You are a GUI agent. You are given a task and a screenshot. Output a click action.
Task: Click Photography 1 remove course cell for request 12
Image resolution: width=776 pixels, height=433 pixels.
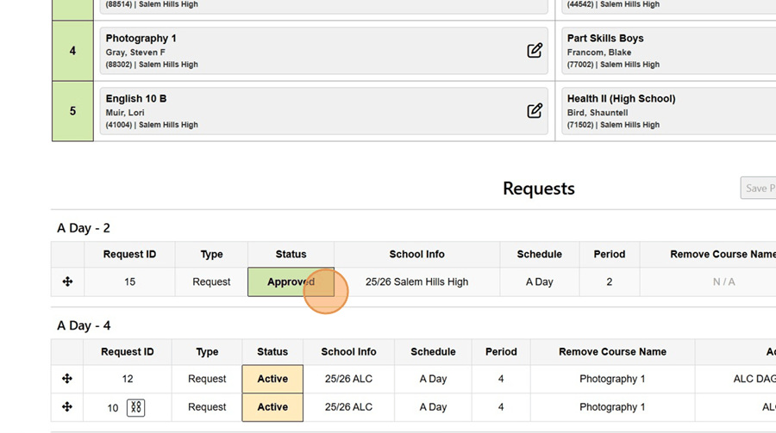(612, 379)
